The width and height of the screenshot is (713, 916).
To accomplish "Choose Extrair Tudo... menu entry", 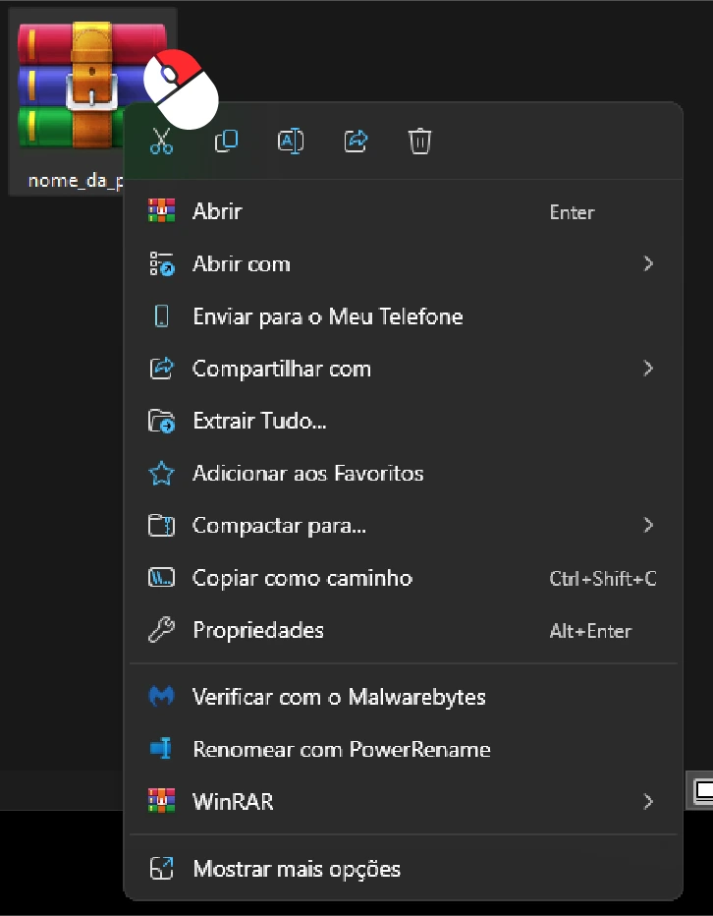I will point(259,422).
